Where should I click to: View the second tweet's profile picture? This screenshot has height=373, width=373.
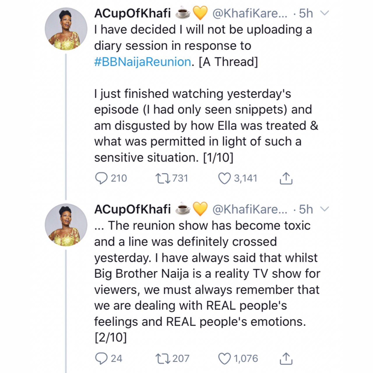point(66,225)
